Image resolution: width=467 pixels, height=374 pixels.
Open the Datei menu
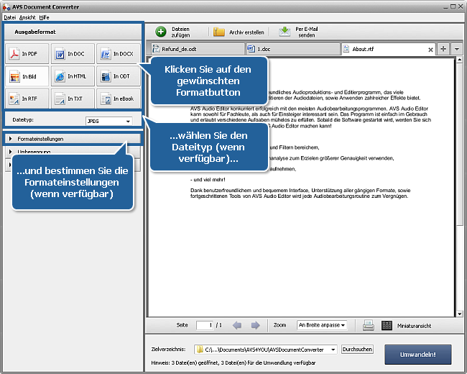pyautogui.click(x=10, y=17)
